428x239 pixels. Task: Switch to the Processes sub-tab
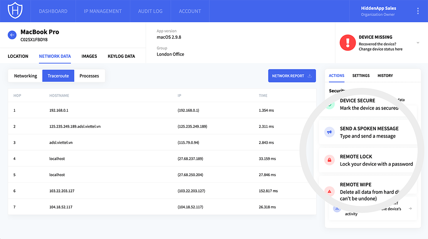point(89,76)
